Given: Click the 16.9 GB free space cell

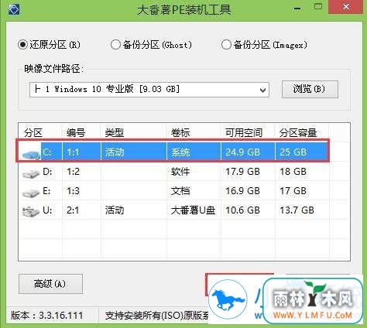Looking at the screenshot, I should (242, 191).
